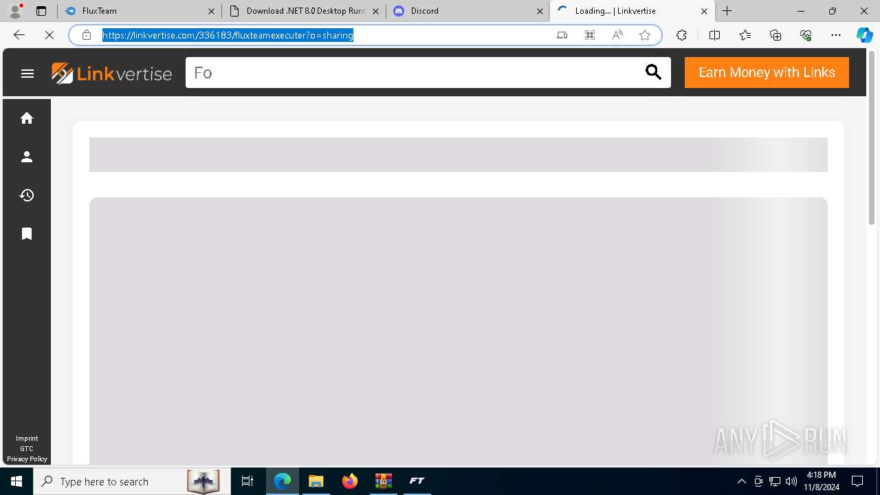The width and height of the screenshot is (880, 495).
Task: Click the page vertical scrollbar
Action: point(872,137)
